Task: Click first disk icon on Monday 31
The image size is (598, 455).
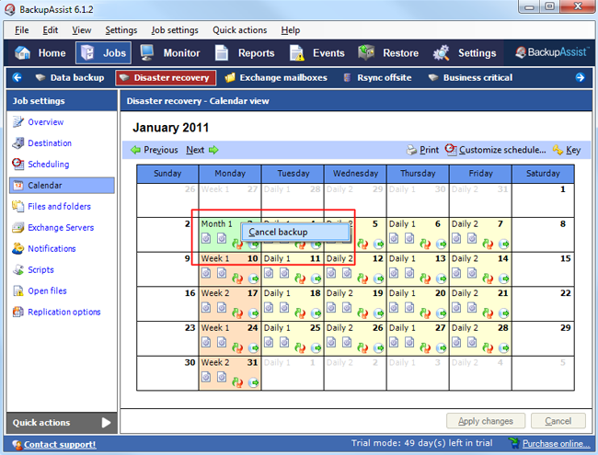Action: 206,377
